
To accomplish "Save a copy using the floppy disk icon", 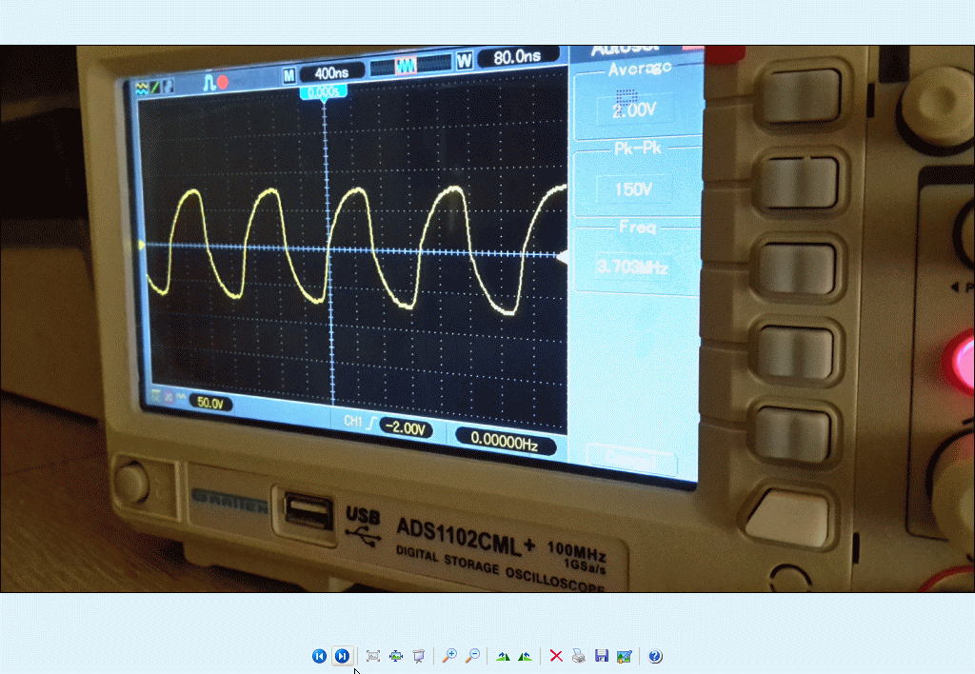I will 602,656.
